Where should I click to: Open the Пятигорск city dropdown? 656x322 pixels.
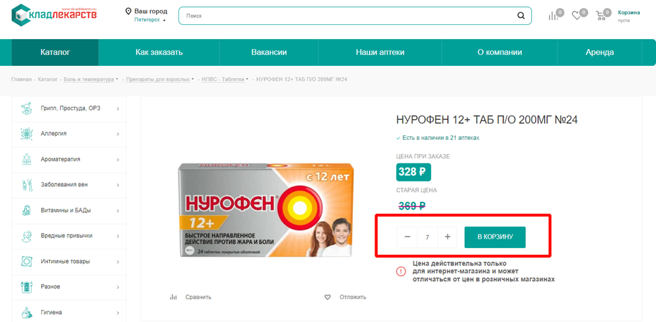click(150, 19)
